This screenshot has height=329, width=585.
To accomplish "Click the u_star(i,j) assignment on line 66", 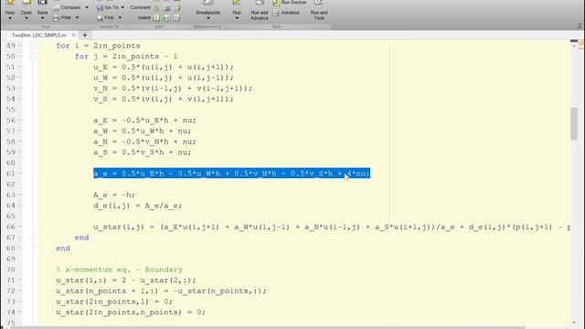I will [332, 227].
